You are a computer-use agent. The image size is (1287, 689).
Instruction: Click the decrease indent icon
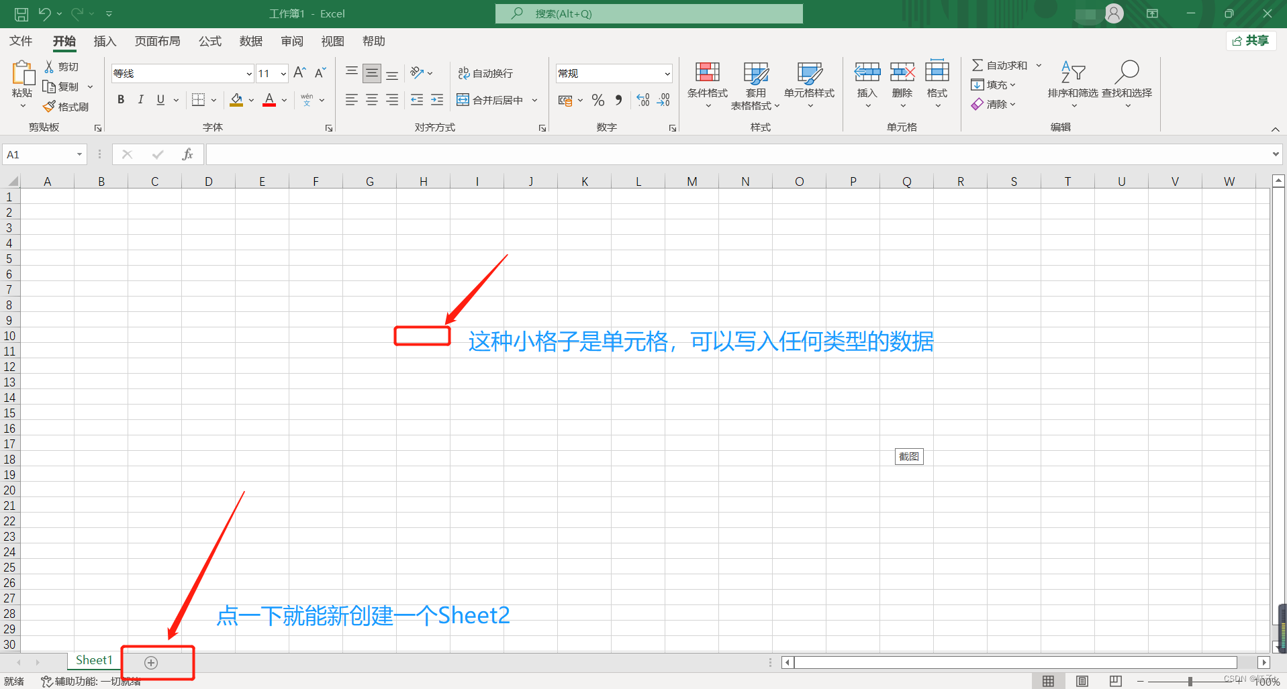(x=417, y=100)
